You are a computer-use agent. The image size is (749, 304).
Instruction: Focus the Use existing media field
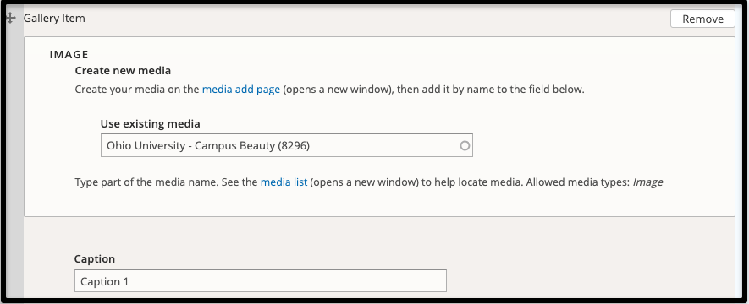(287, 145)
